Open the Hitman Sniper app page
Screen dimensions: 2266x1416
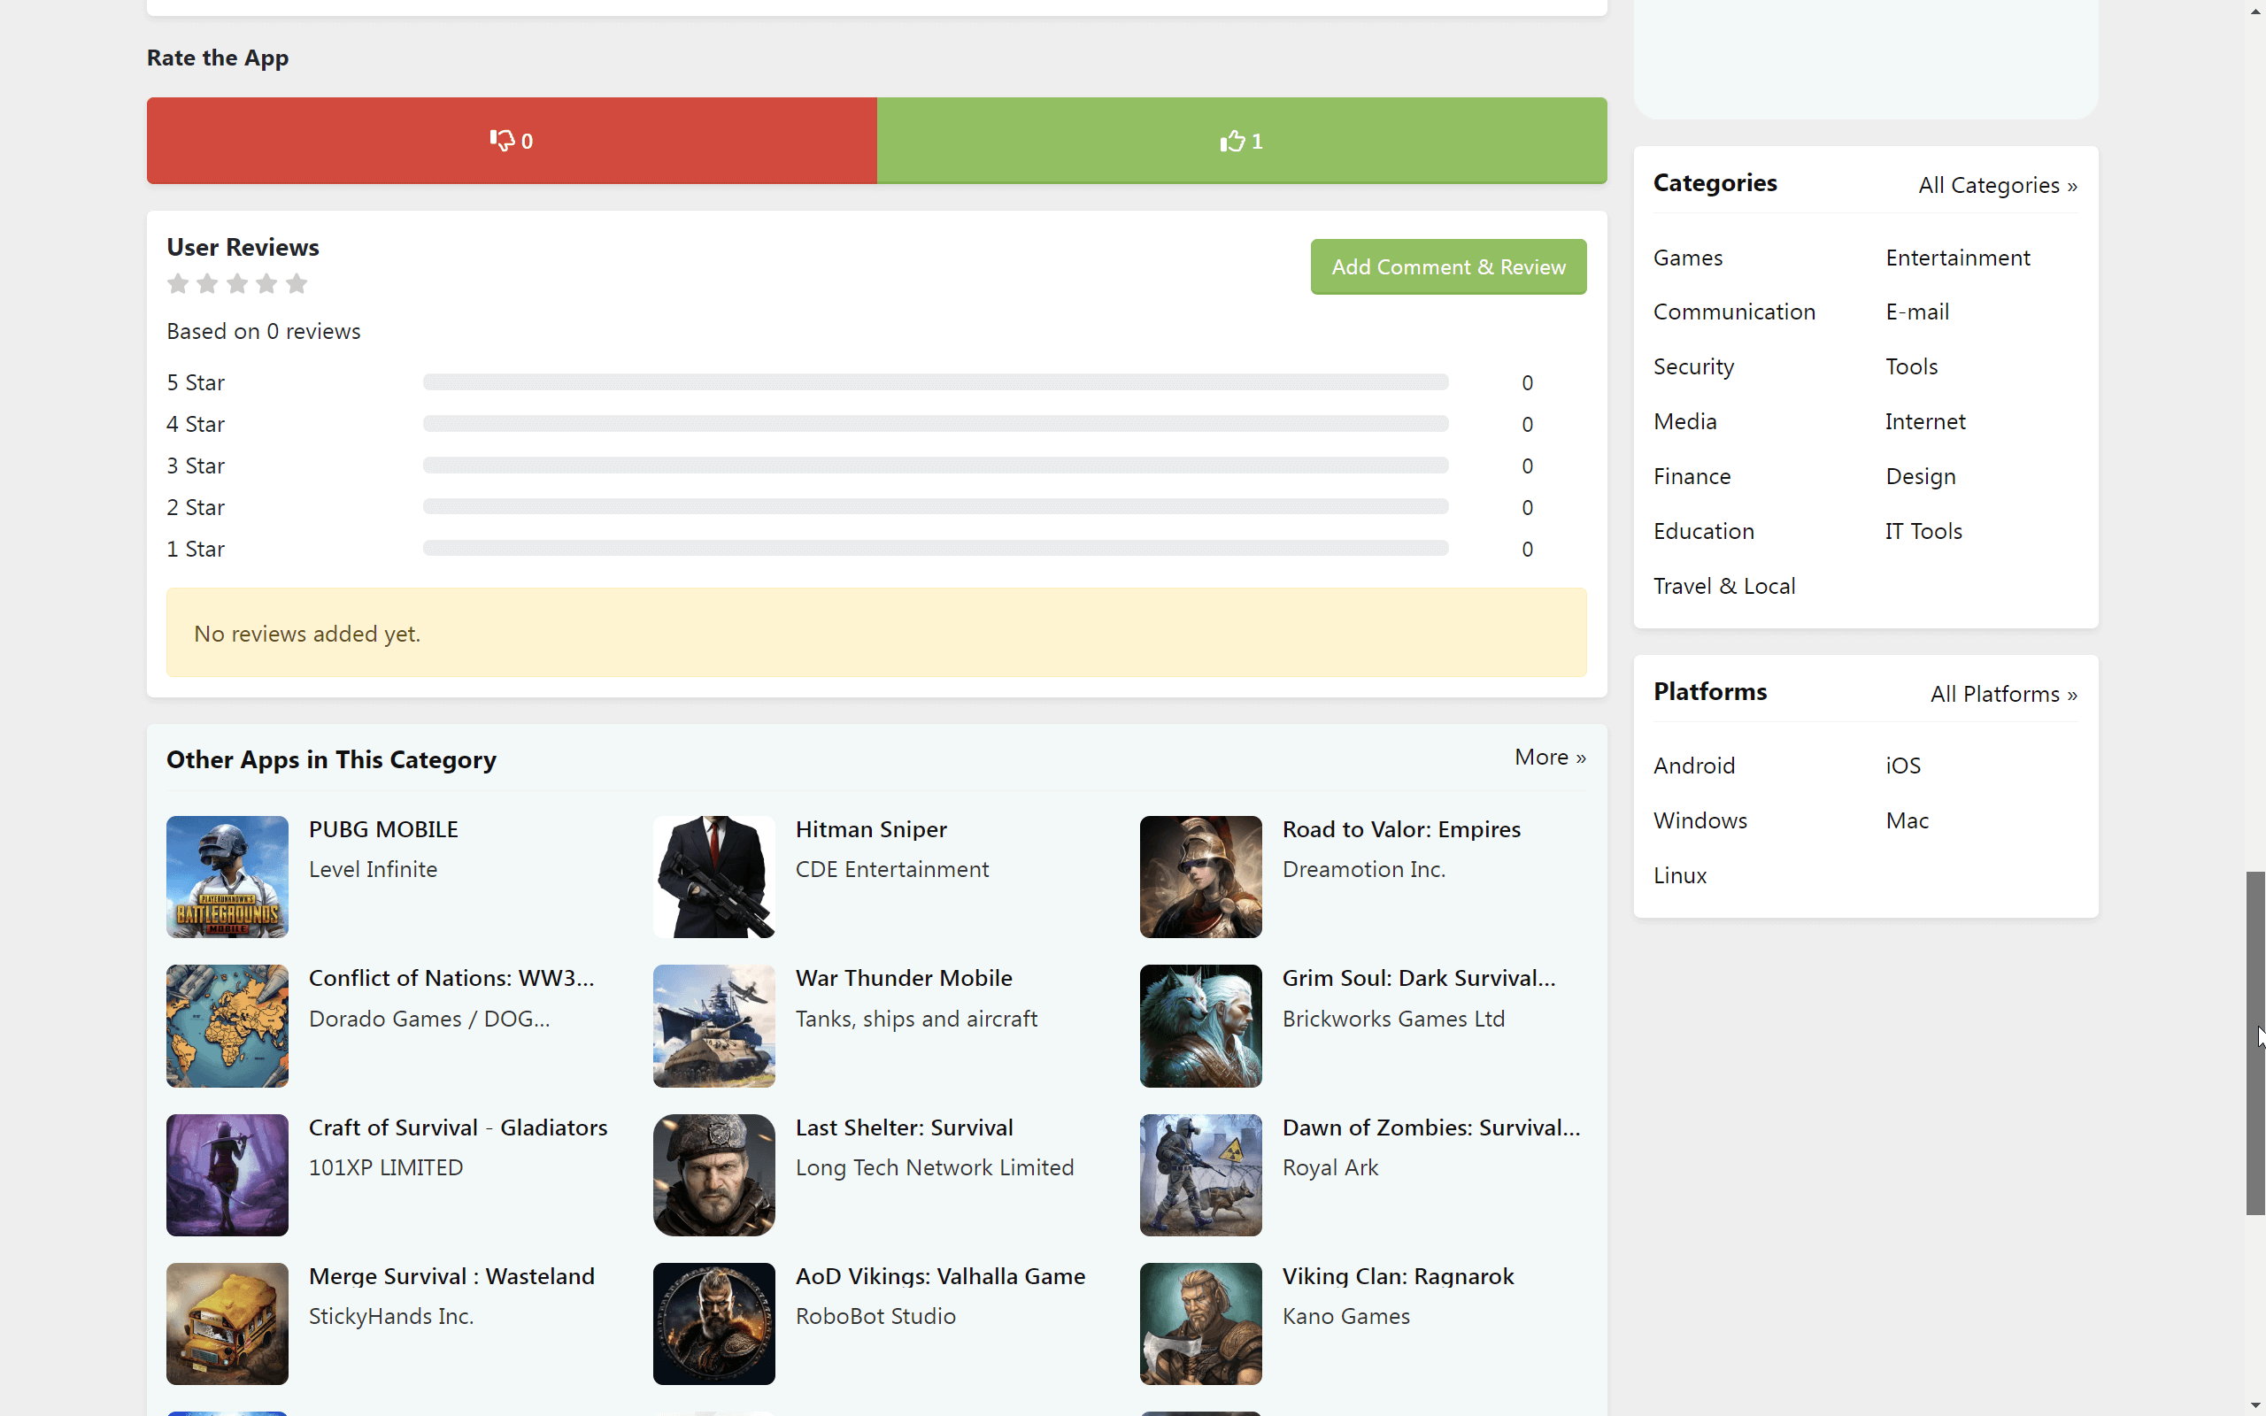pyautogui.click(x=871, y=829)
